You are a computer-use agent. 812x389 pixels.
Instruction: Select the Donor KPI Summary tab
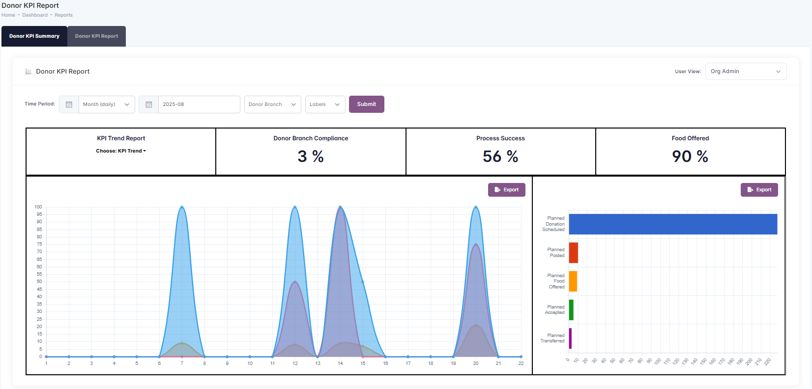(34, 36)
